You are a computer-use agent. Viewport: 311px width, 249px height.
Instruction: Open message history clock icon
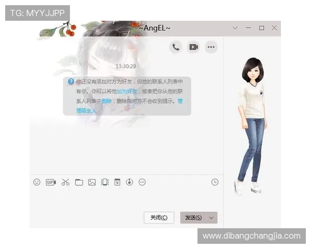click(215, 182)
